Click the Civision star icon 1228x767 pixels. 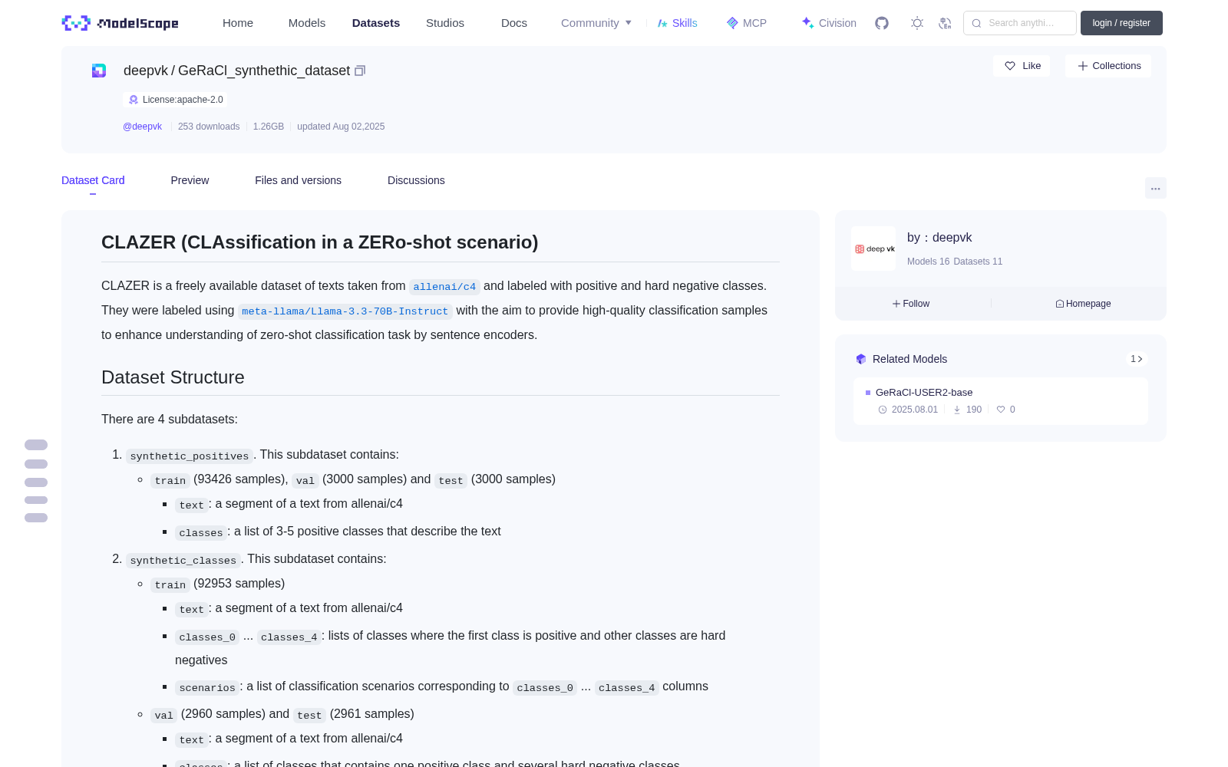(808, 23)
